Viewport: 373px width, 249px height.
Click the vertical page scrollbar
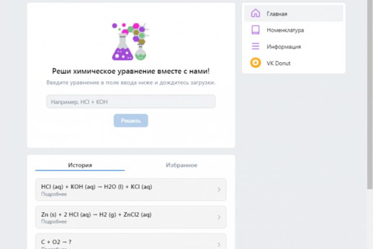370,95
